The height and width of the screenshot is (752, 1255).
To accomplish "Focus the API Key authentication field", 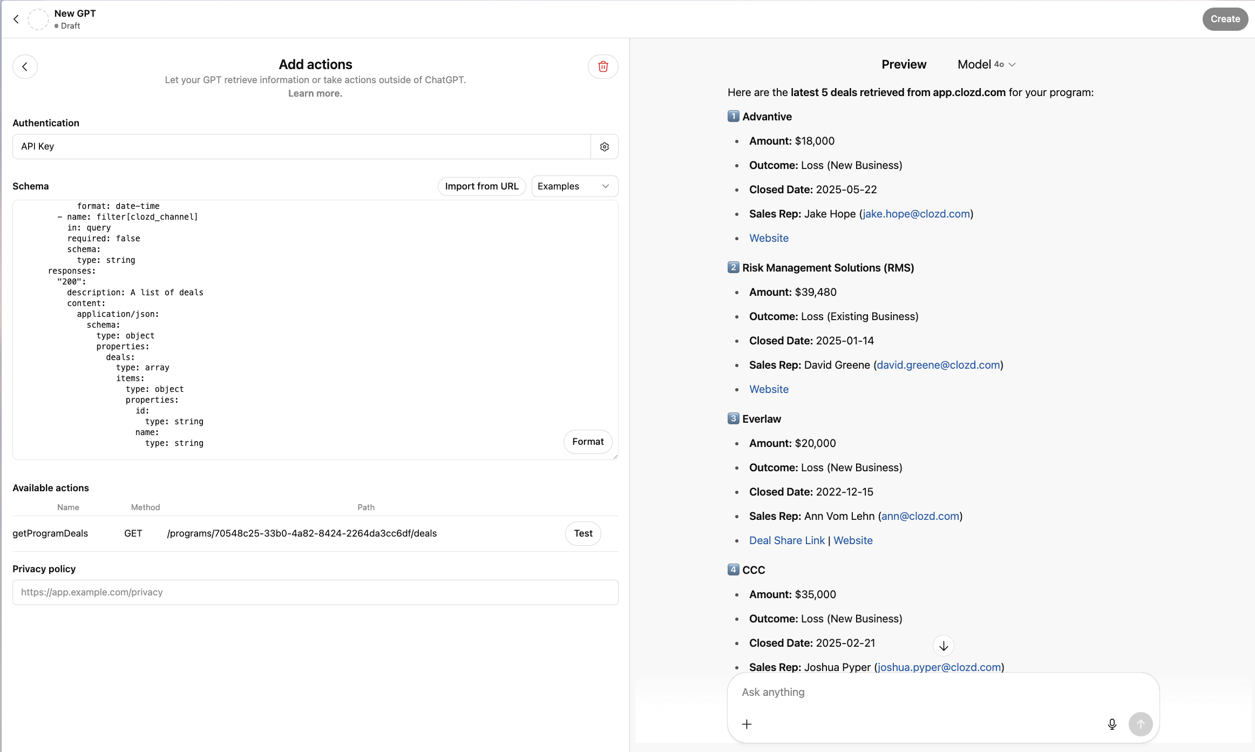I will (302, 147).
